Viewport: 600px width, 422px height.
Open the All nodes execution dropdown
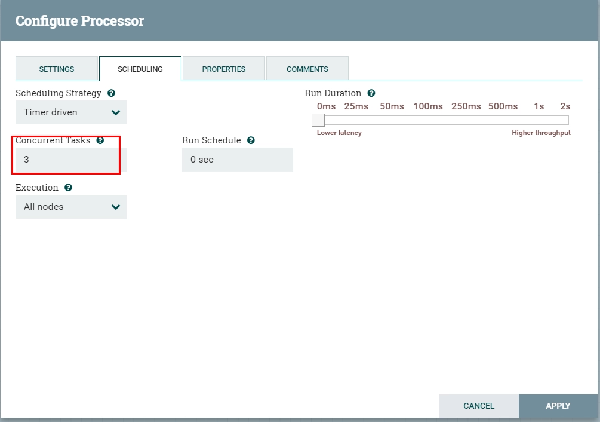coord(71,207)
